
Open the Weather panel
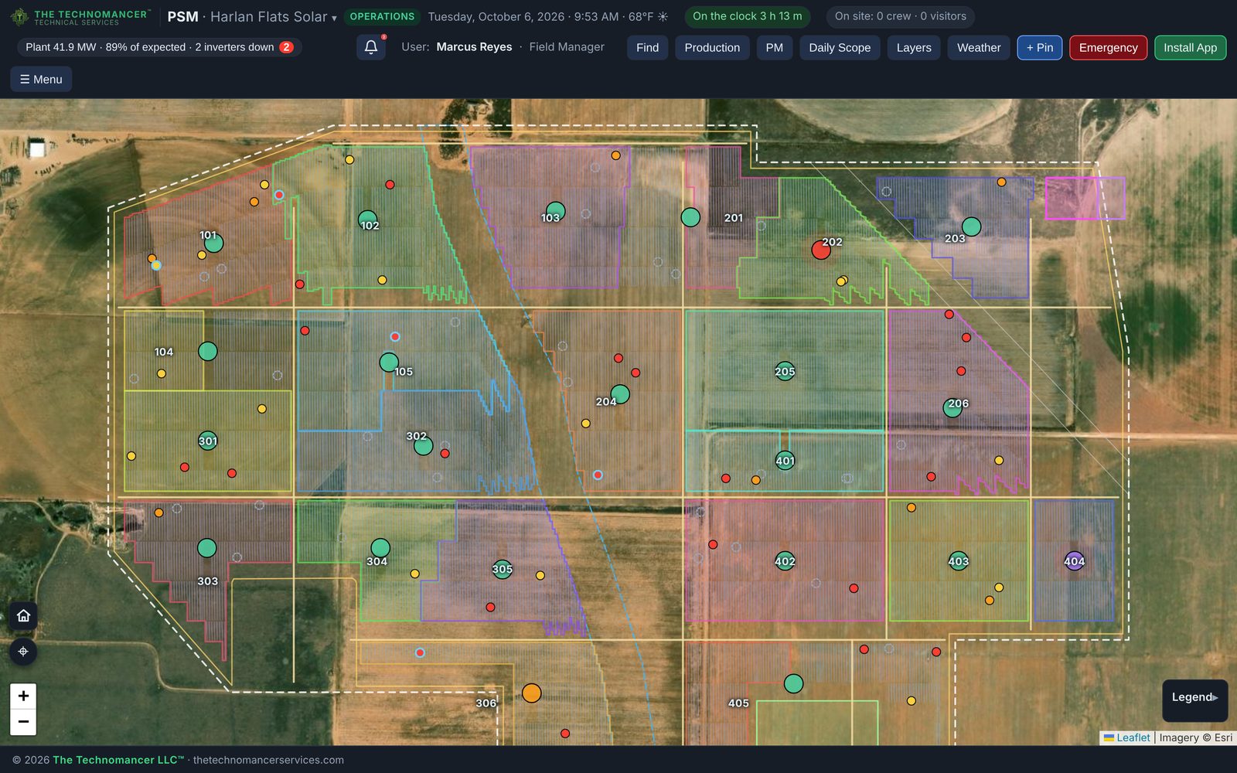pos(979,47)
